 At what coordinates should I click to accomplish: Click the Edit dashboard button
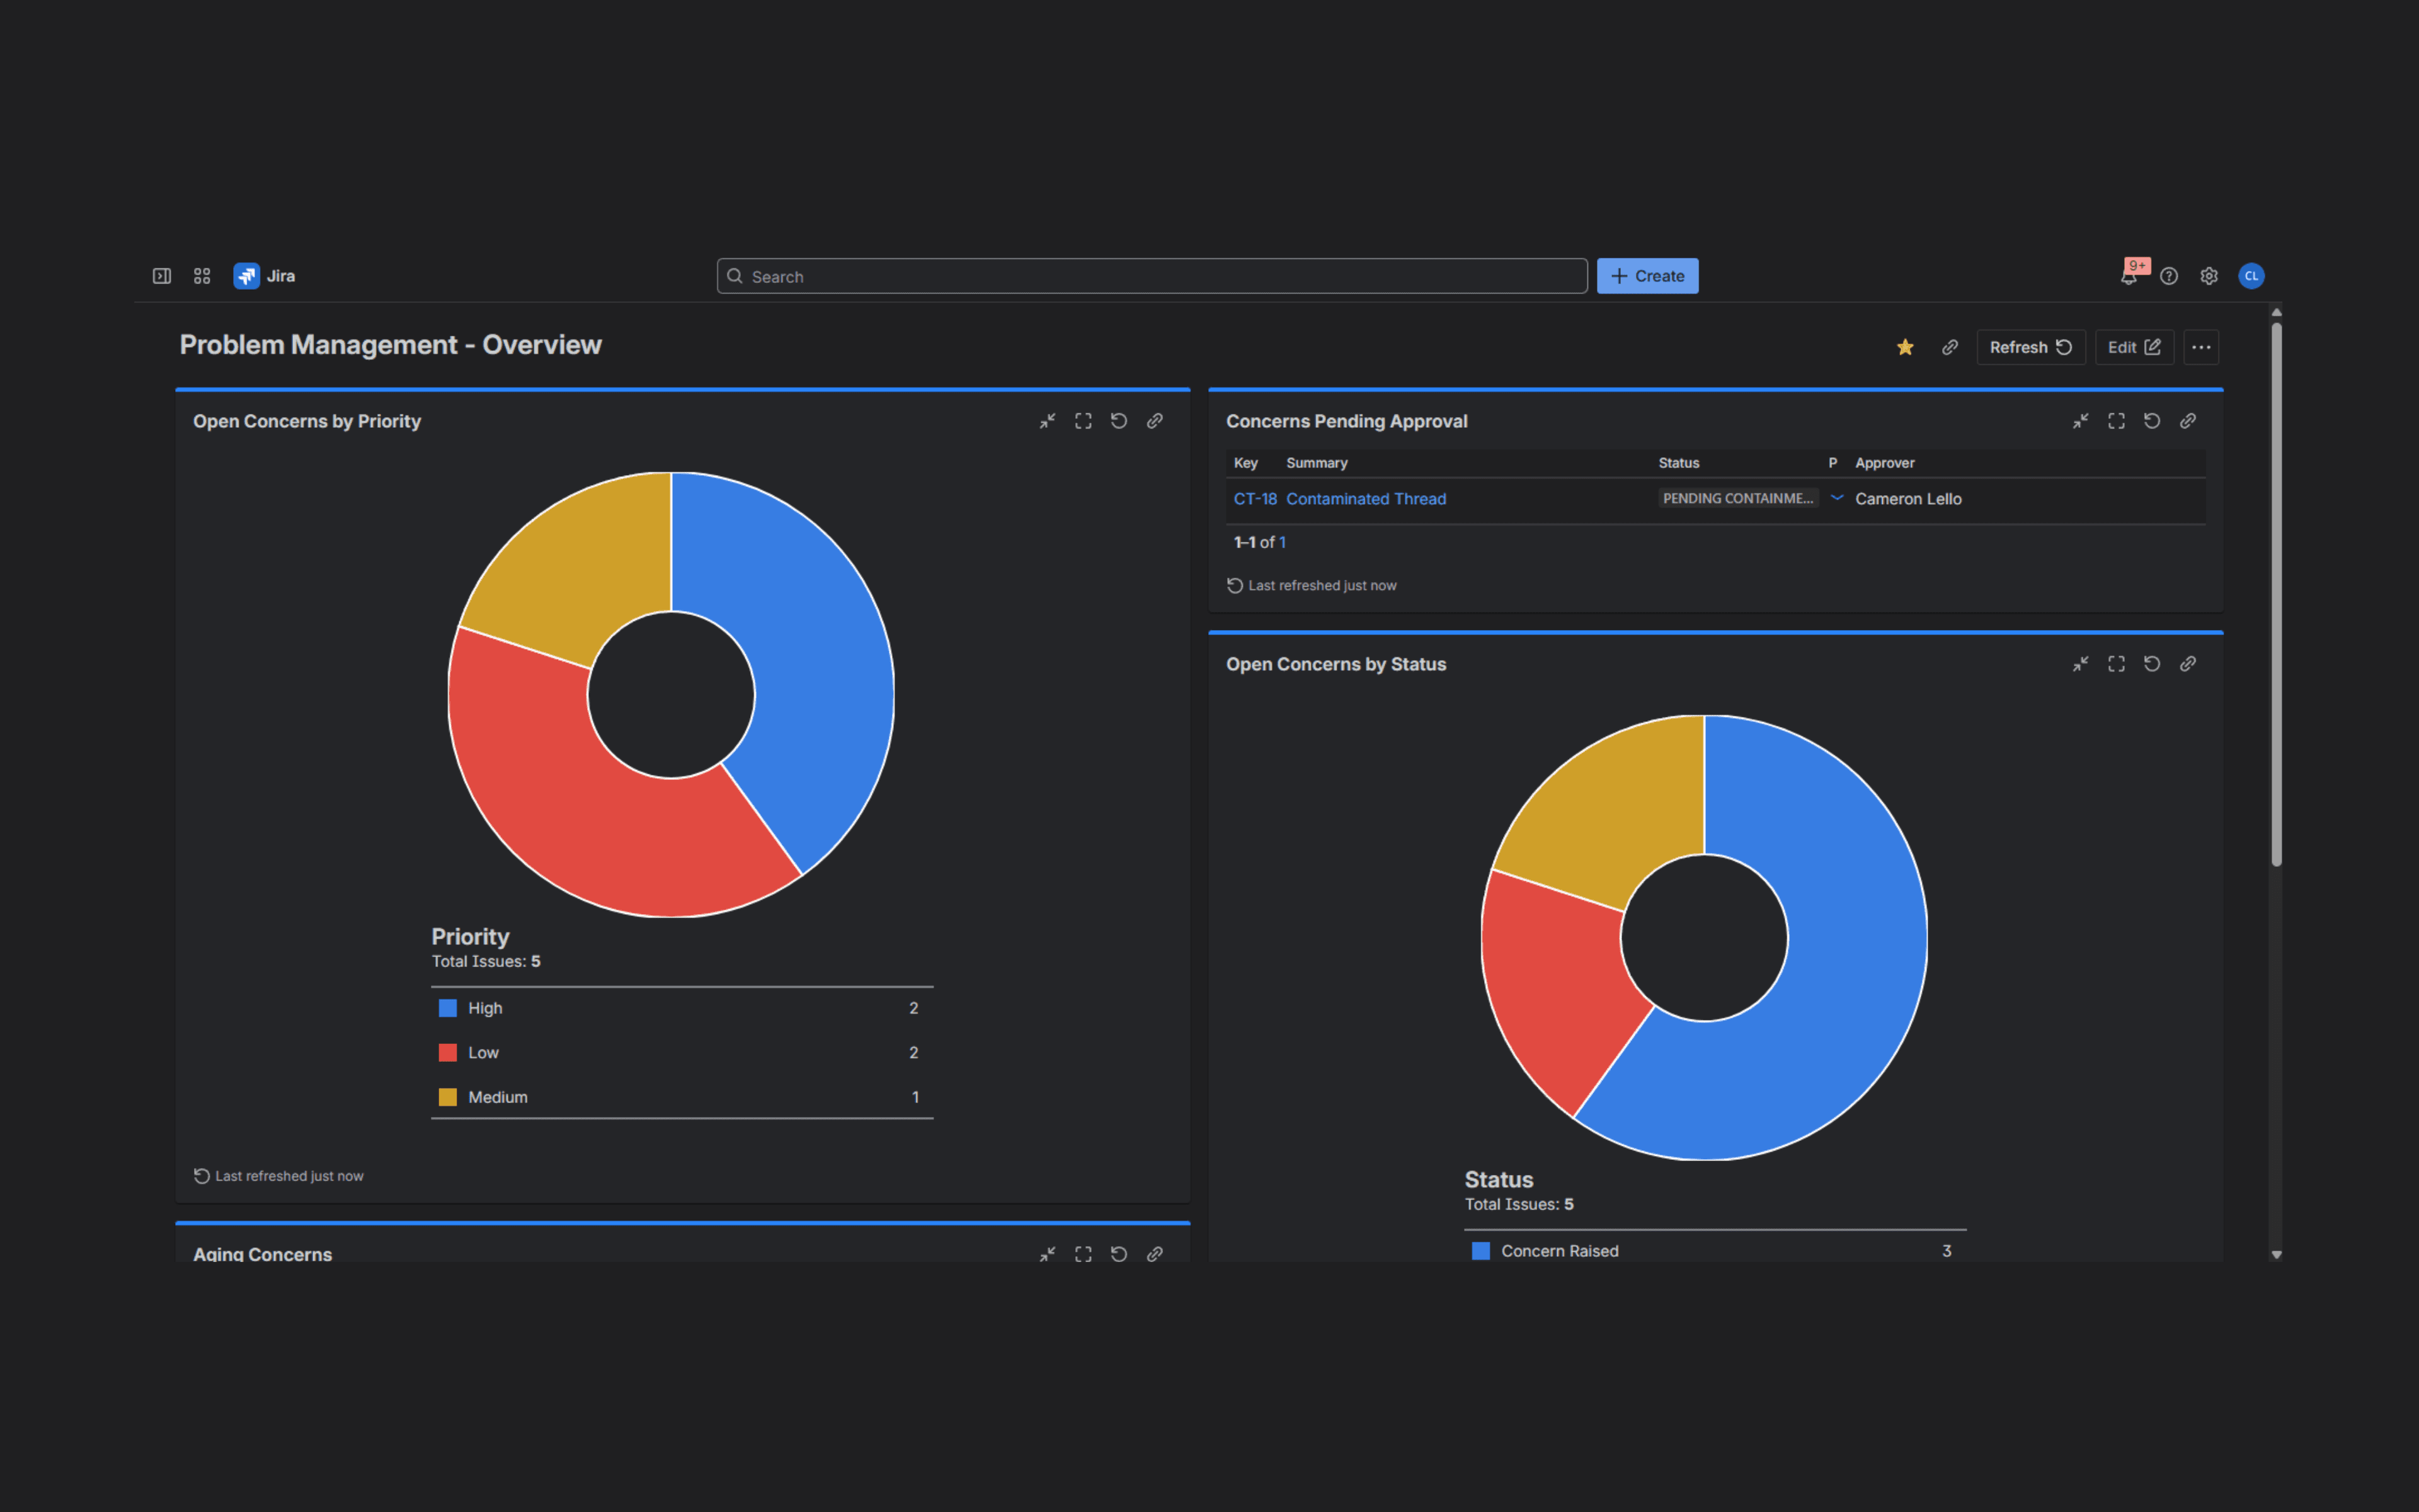(x=2133, y=347)
